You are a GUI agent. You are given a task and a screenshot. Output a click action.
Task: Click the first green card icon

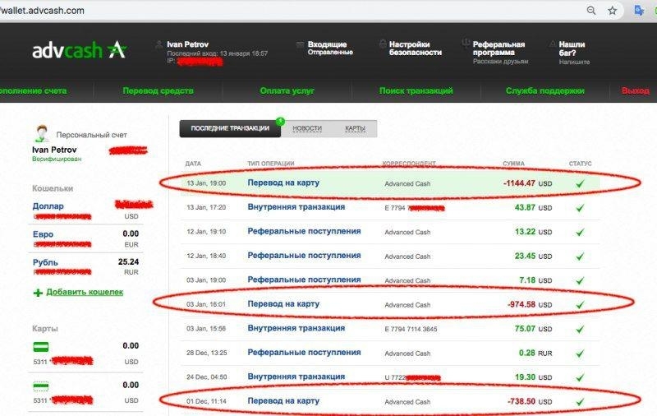41,347
